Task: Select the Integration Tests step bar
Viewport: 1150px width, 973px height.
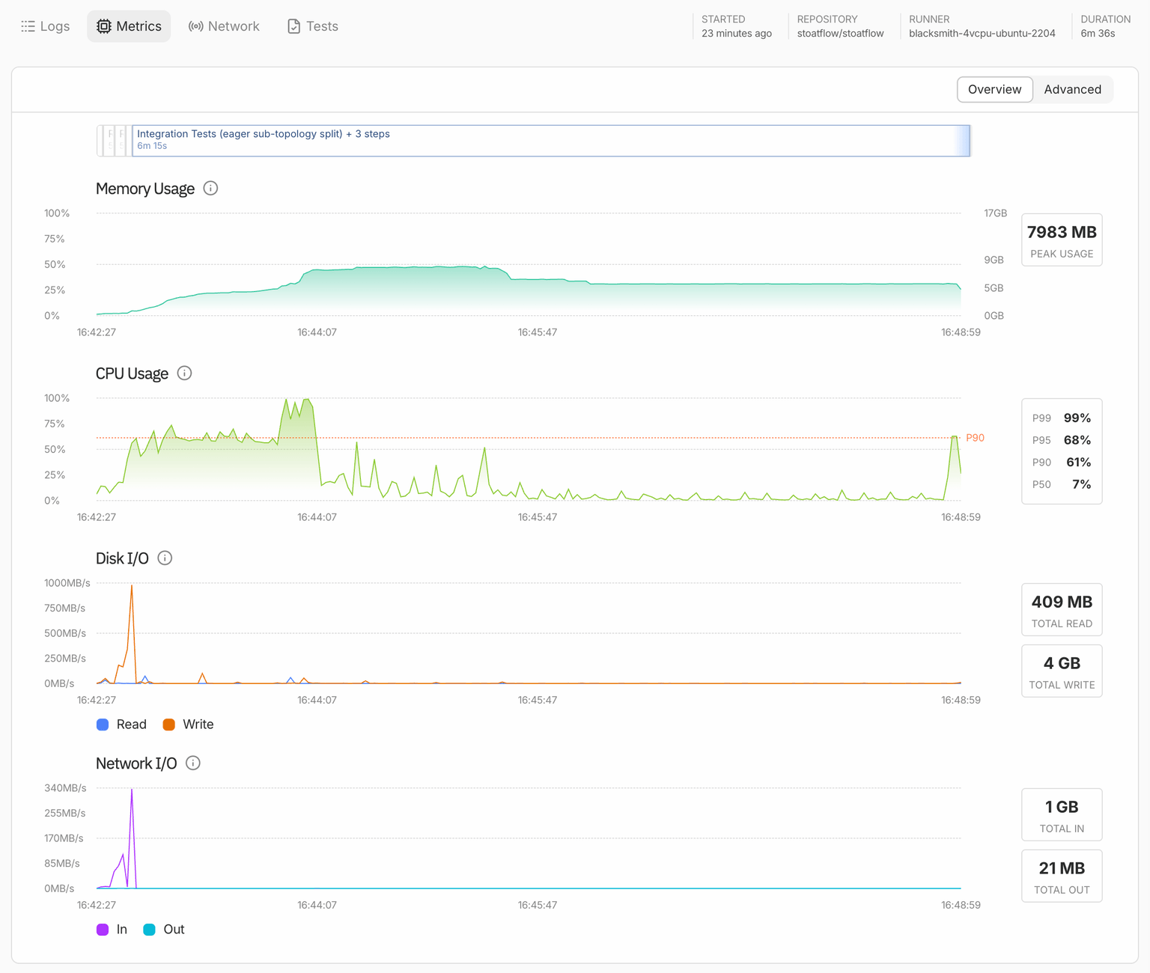Action: tap(551, 141)
